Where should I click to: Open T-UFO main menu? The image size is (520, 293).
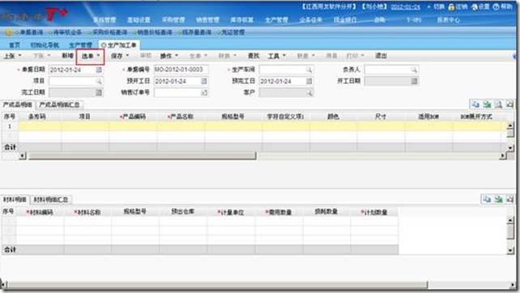414,20
